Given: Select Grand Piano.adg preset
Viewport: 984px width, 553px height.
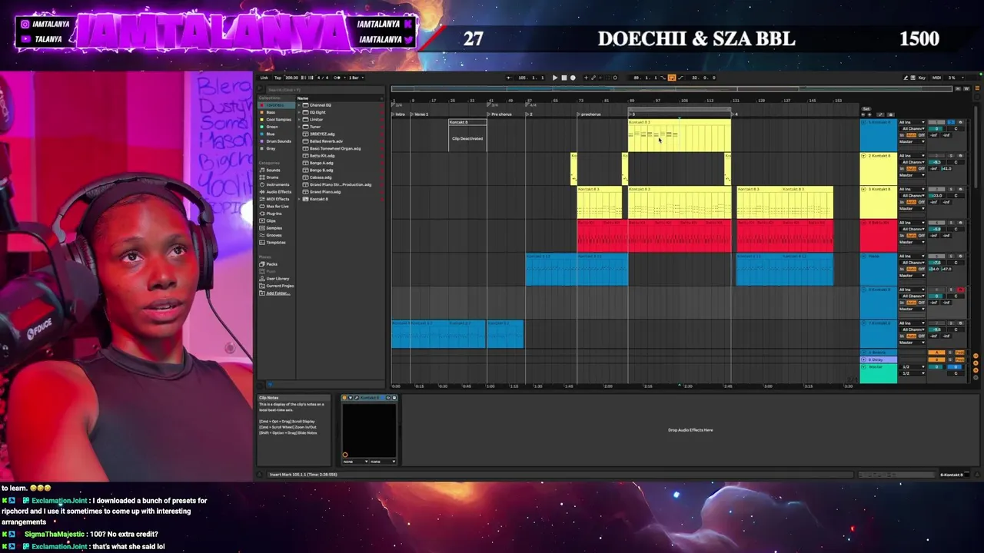Looking at the screenshot, I should [325, 192].
